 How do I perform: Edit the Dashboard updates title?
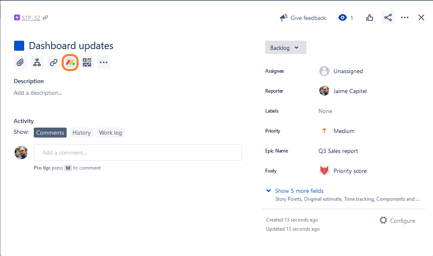(x=71, y=46)
